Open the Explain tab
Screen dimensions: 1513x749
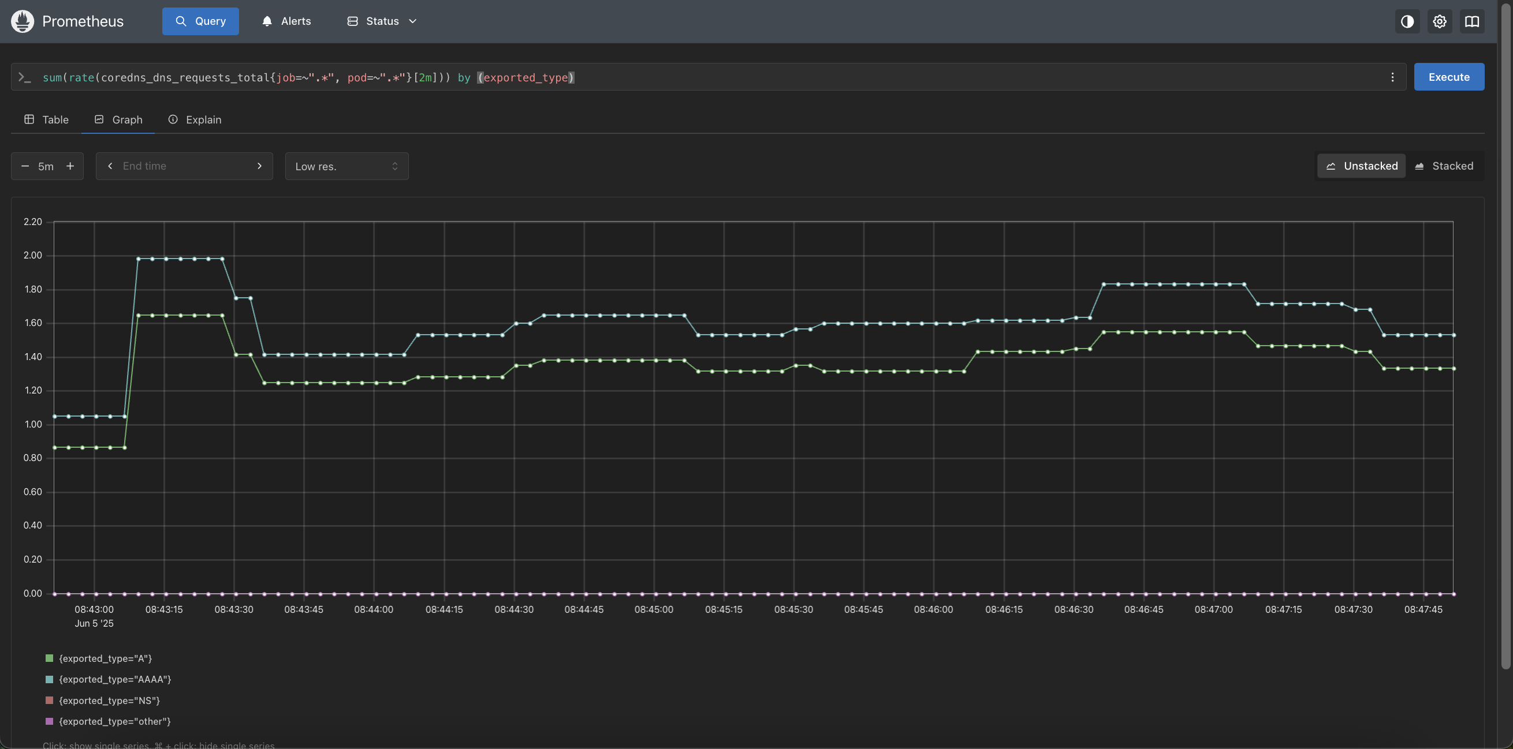coord(195,119)
